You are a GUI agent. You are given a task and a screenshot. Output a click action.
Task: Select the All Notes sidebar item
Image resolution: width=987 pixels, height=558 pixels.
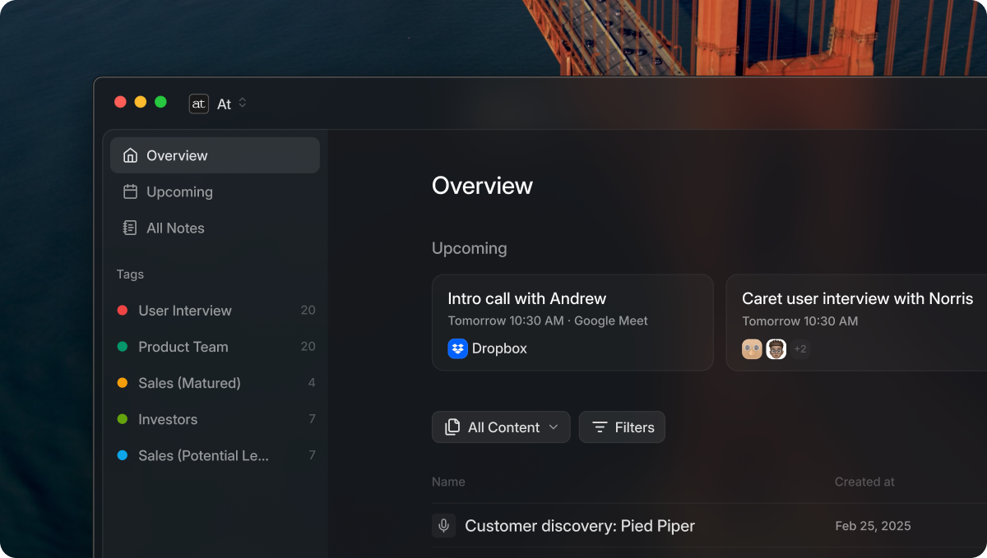pyautogui.click(x=174, y=228)
